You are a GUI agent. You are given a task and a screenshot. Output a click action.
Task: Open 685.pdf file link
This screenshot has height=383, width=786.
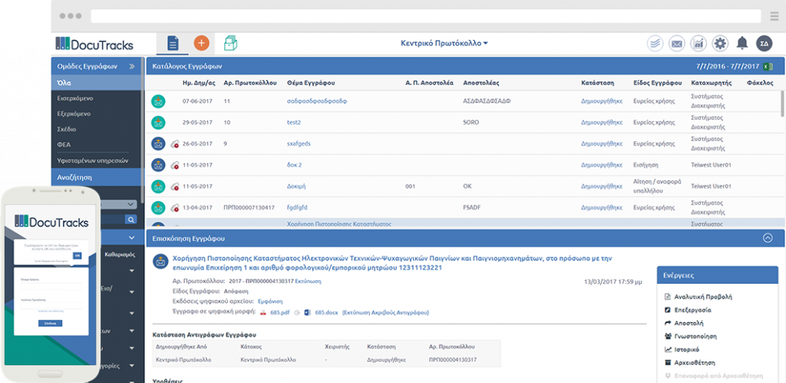279,313
